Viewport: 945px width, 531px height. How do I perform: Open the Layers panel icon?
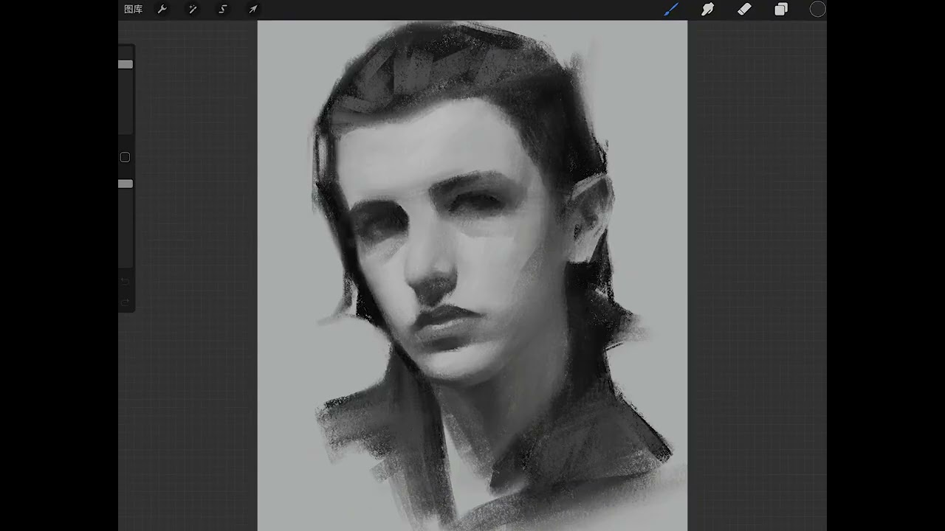[x=781, y=10]
